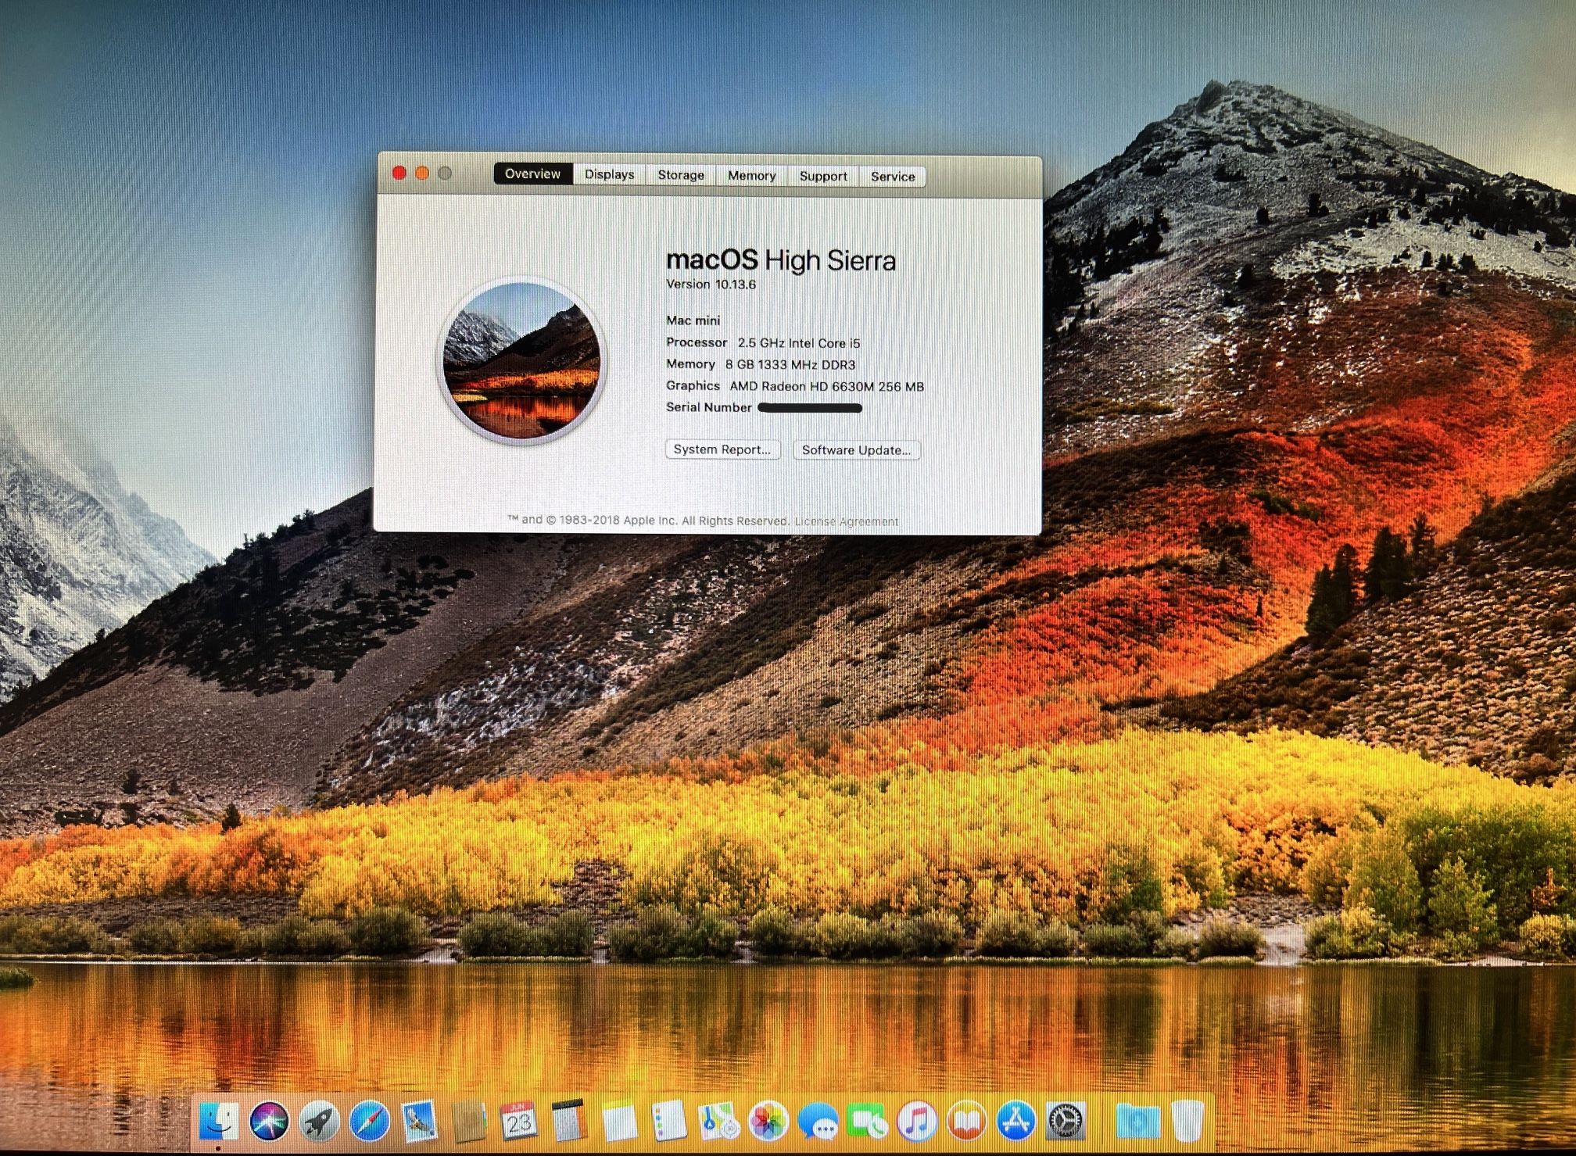Launch Siri from the dock
Screen dimensions: 1576x1156
point(269,1122)
